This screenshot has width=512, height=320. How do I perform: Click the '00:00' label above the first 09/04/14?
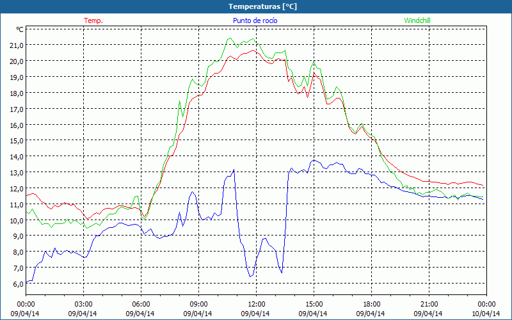point(26,305)
